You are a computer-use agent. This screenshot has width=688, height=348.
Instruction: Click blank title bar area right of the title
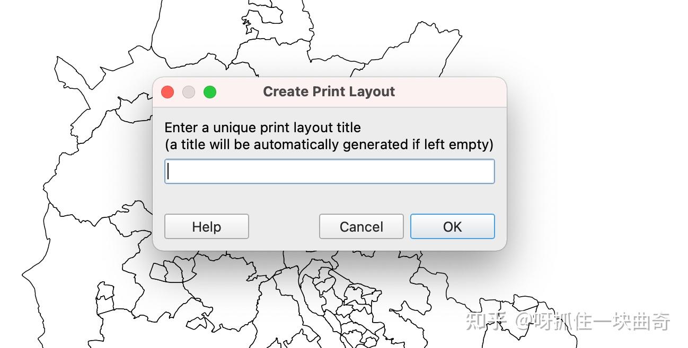pyautogui.click(x=451, y=91)
